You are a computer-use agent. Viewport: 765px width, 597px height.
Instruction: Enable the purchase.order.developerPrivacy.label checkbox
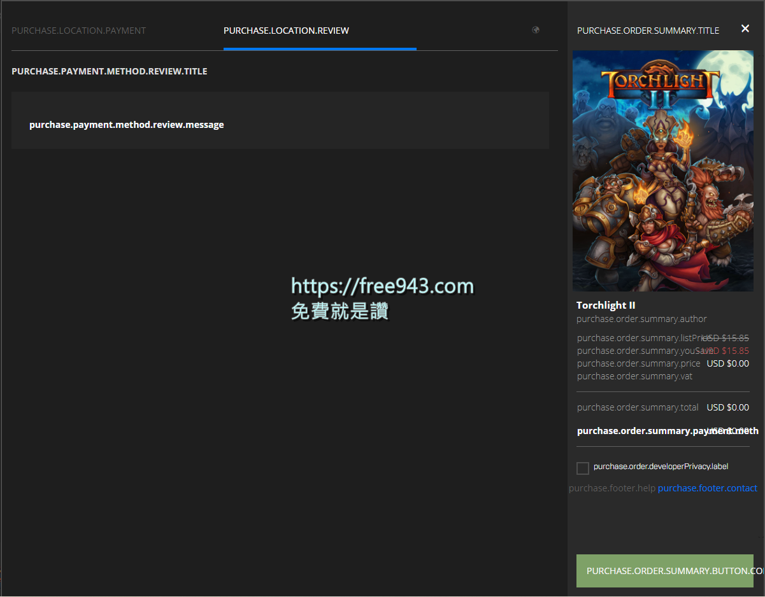pos(582,468)
